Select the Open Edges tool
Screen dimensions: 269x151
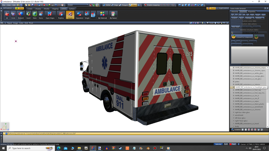coord(50,15)
